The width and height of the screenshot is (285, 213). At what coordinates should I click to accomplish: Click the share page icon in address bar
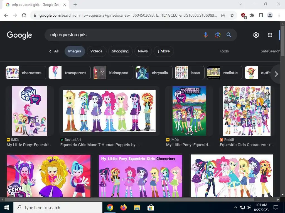[x=223, y=16]
